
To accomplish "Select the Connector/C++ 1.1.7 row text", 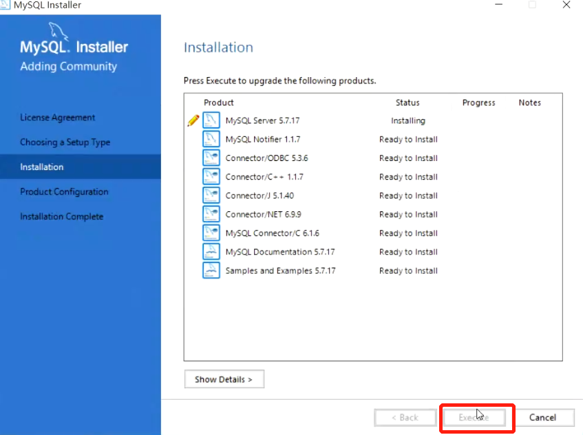I will (264, 177).
